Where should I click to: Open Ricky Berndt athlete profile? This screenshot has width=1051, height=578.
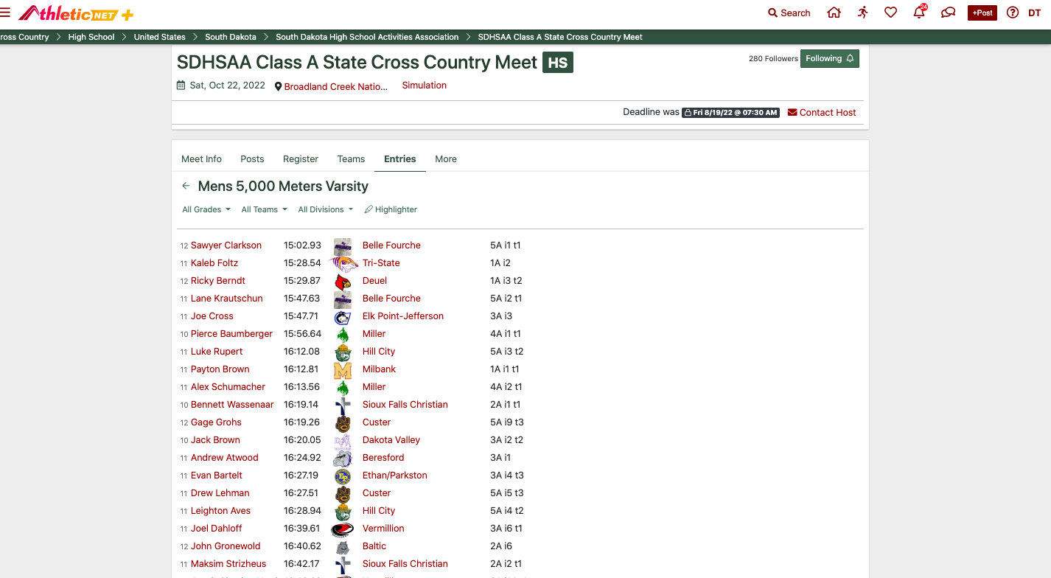pyautogui.click(x=218, y=281)
